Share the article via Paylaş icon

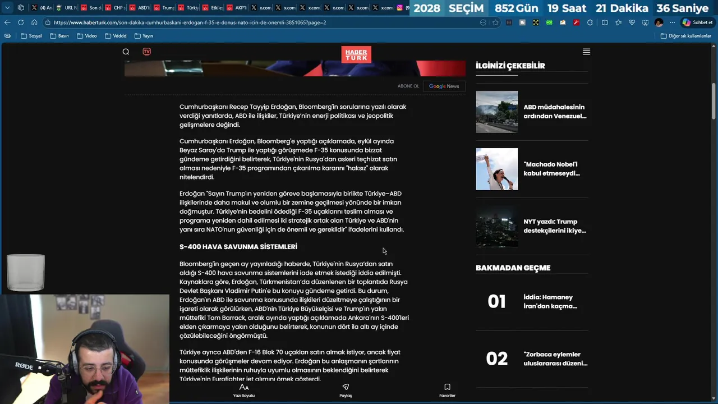(346, 387)
